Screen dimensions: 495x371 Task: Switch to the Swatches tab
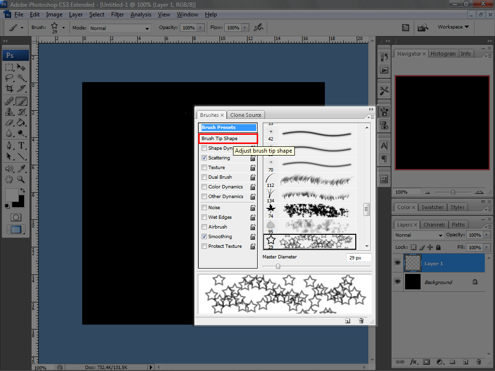[433, 207]
